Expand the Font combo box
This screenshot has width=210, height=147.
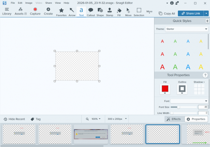(x=189, y=101)
